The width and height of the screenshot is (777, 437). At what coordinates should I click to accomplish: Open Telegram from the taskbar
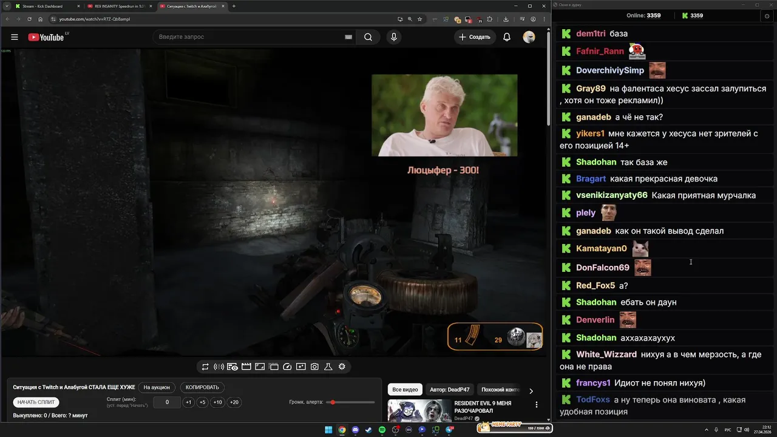click(450, 430)
